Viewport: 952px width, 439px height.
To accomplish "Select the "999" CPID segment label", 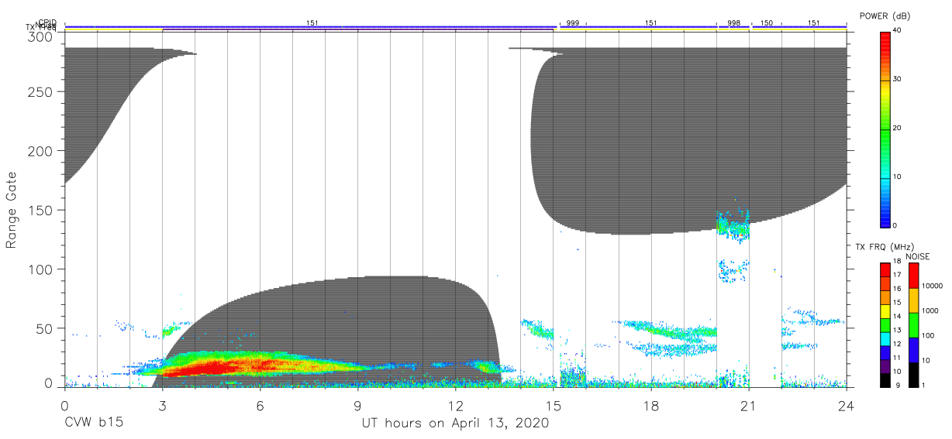I will 572,23.
